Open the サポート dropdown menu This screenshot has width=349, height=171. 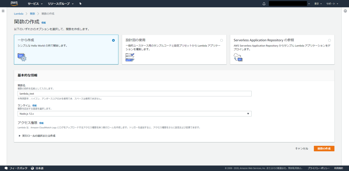coord(332,4)
